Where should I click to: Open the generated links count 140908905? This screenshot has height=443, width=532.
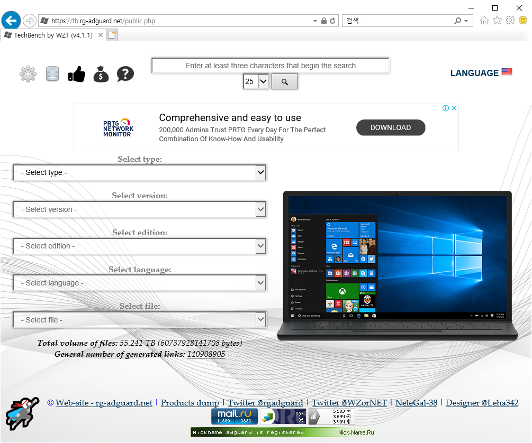[206, 354]
